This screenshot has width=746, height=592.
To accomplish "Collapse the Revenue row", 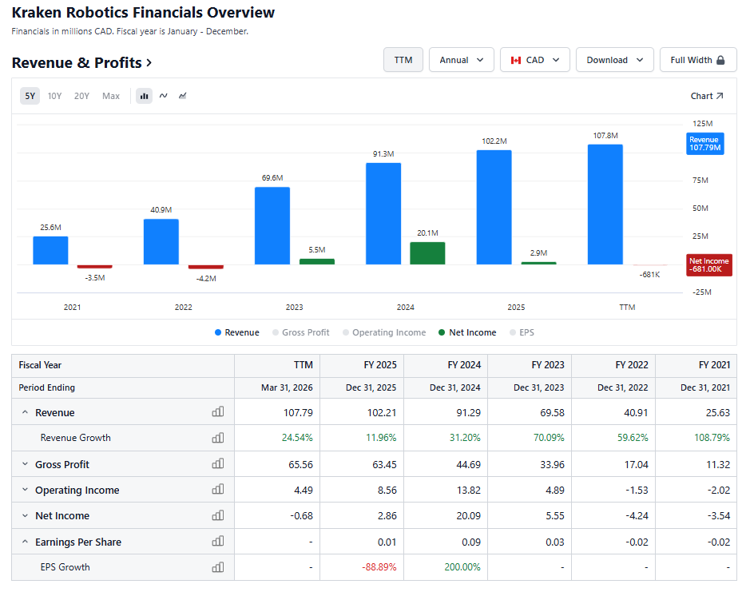I will pyautogui.click(x=26, y=412).
